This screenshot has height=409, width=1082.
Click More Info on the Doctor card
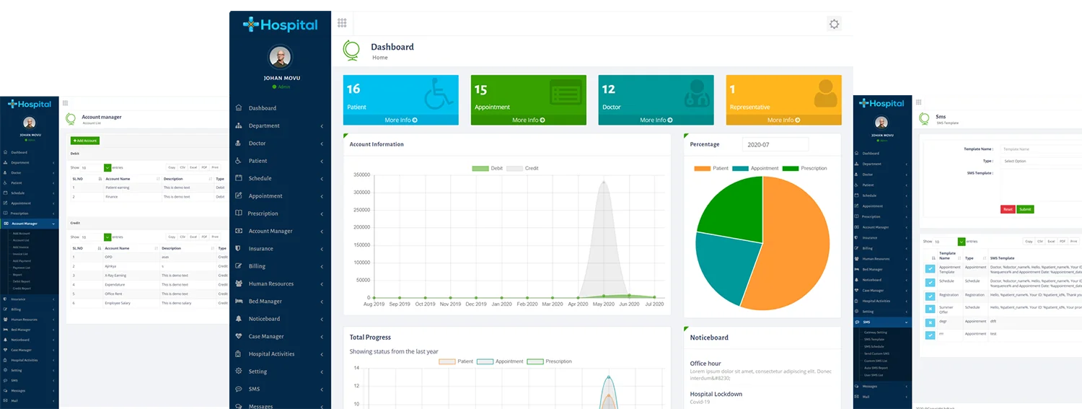click(x=656, y=120)
